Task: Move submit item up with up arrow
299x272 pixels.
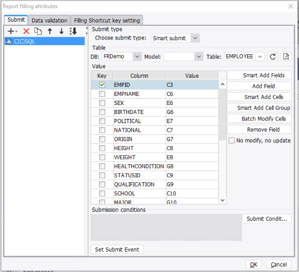Action: pos(50,31)
